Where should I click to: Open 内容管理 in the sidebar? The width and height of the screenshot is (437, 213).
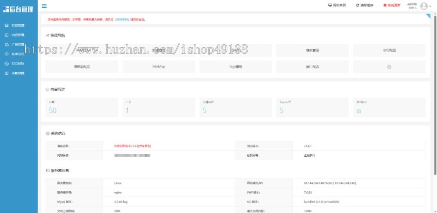coord(18,35)
